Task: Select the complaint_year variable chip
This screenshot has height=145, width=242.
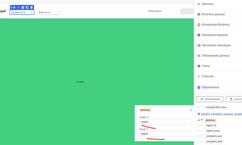Action: pyautogui.click(x=214, y=136)
